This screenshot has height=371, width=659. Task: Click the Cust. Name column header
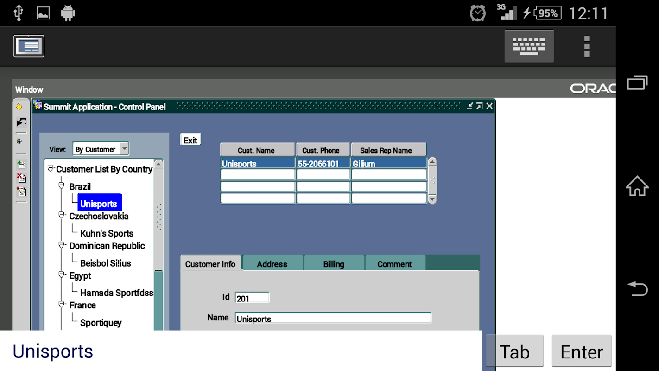[257, 150]
